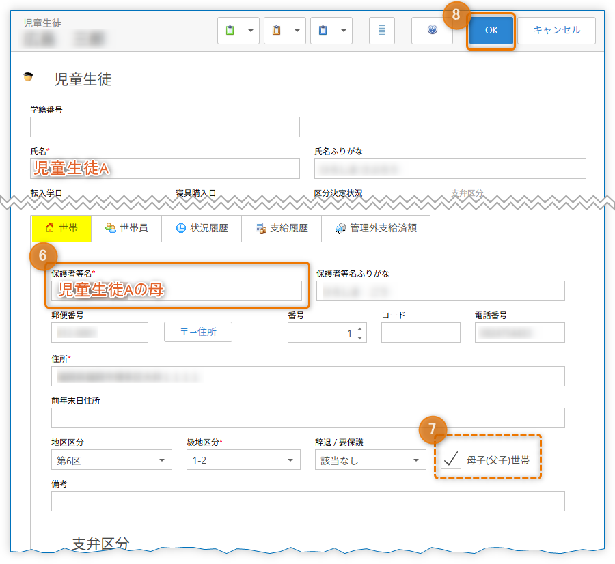Click the green clipboard toolbar icon
Screen dimensions: 615x564
coord(230,30)
